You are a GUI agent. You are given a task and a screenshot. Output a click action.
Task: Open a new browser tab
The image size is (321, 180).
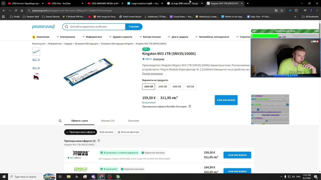pos(248,3)
